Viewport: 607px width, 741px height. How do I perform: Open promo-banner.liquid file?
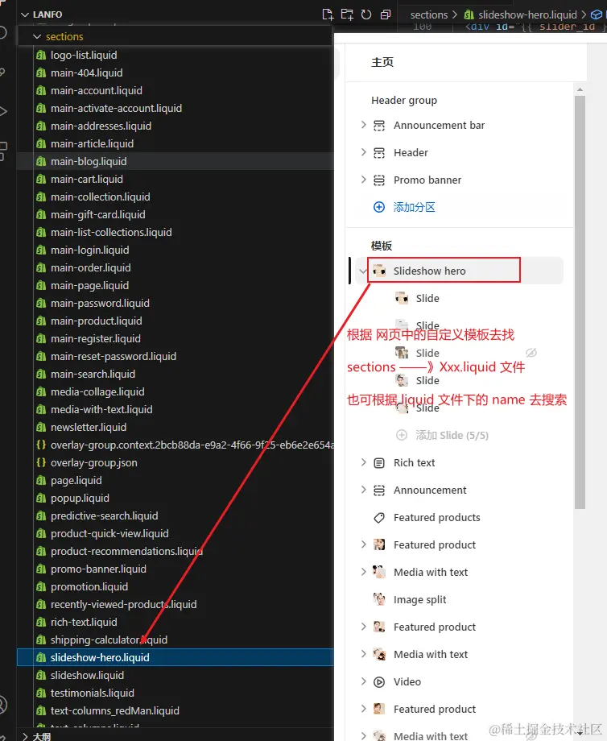98,569
